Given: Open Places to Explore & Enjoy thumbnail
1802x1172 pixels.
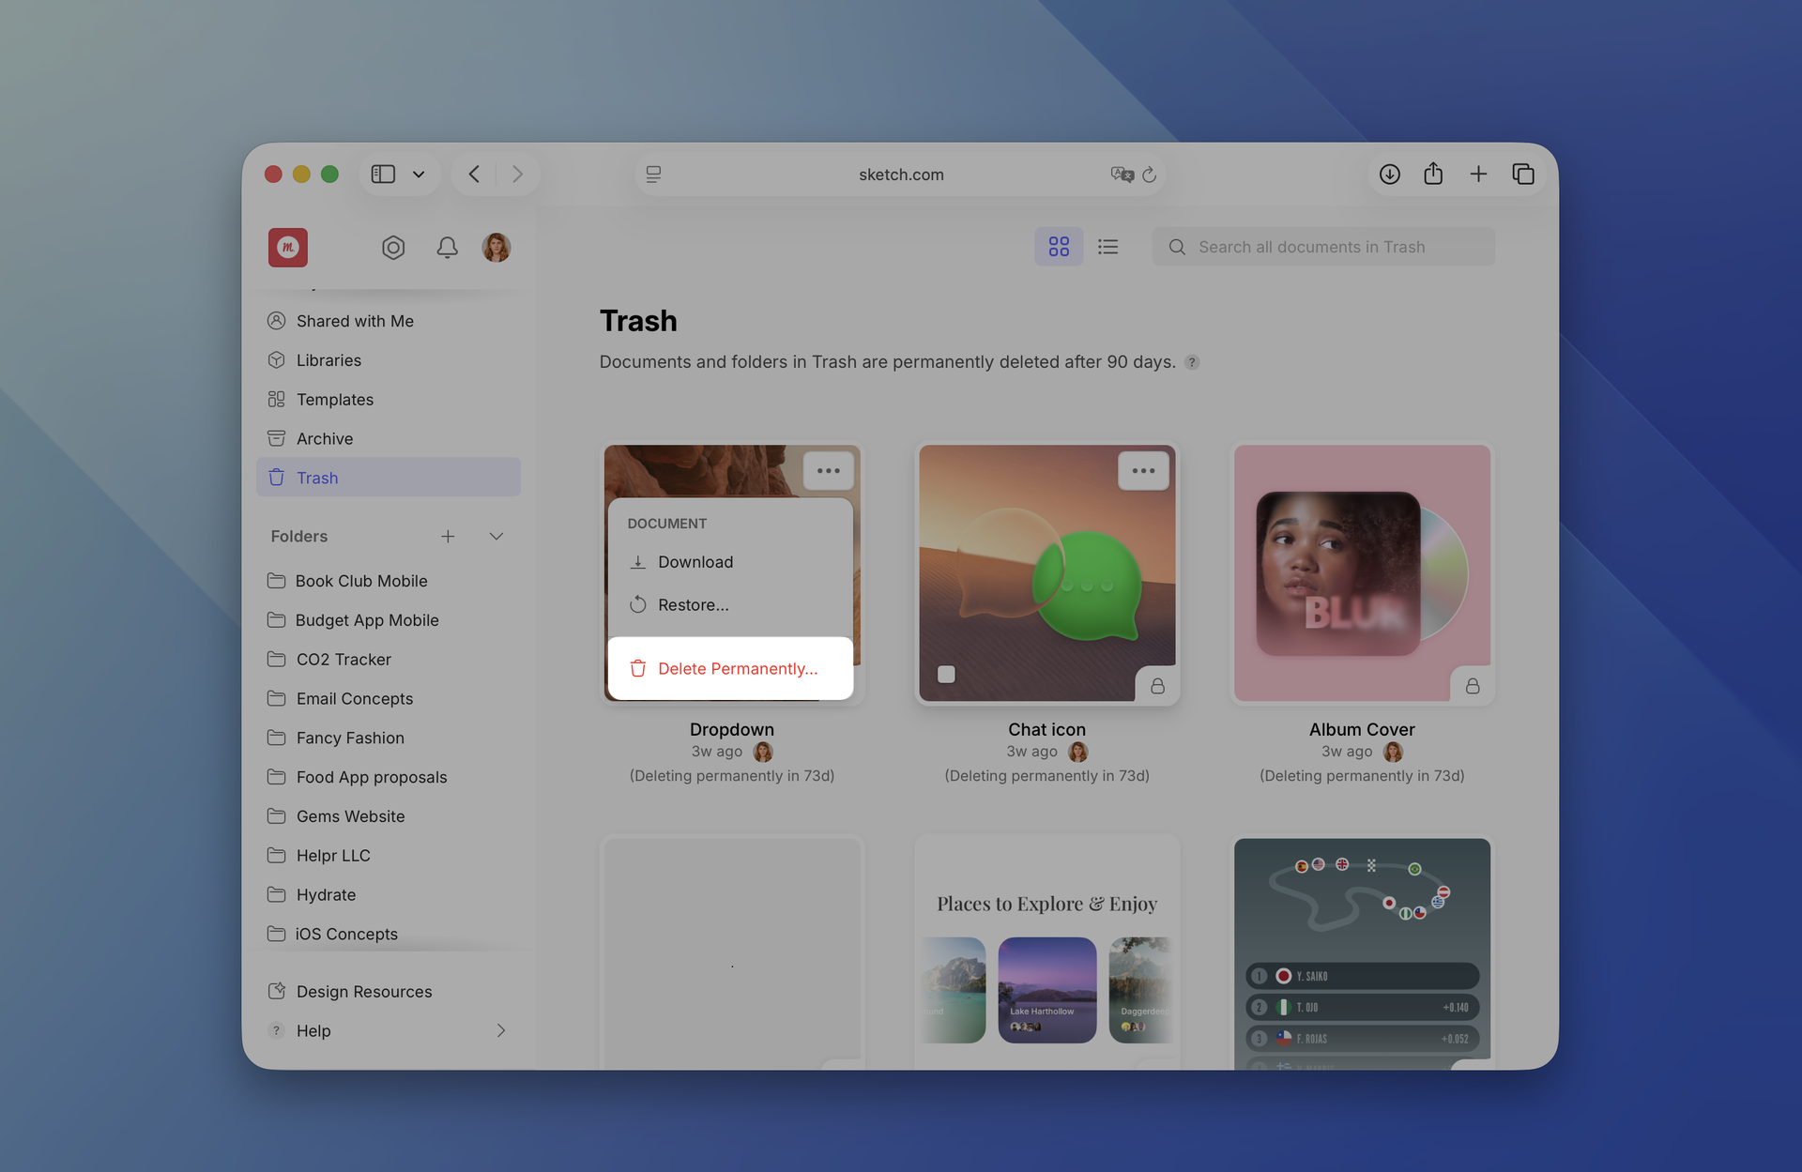Looking at the screenshot, I should [1047, 953].
